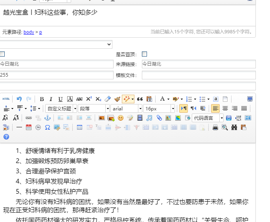
Task: Open help via the question mark icon
Action: (6, 137)
